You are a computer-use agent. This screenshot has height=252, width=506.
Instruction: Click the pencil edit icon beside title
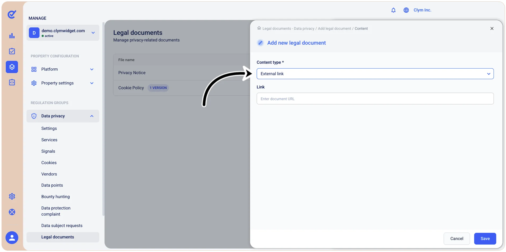(260, 43)
